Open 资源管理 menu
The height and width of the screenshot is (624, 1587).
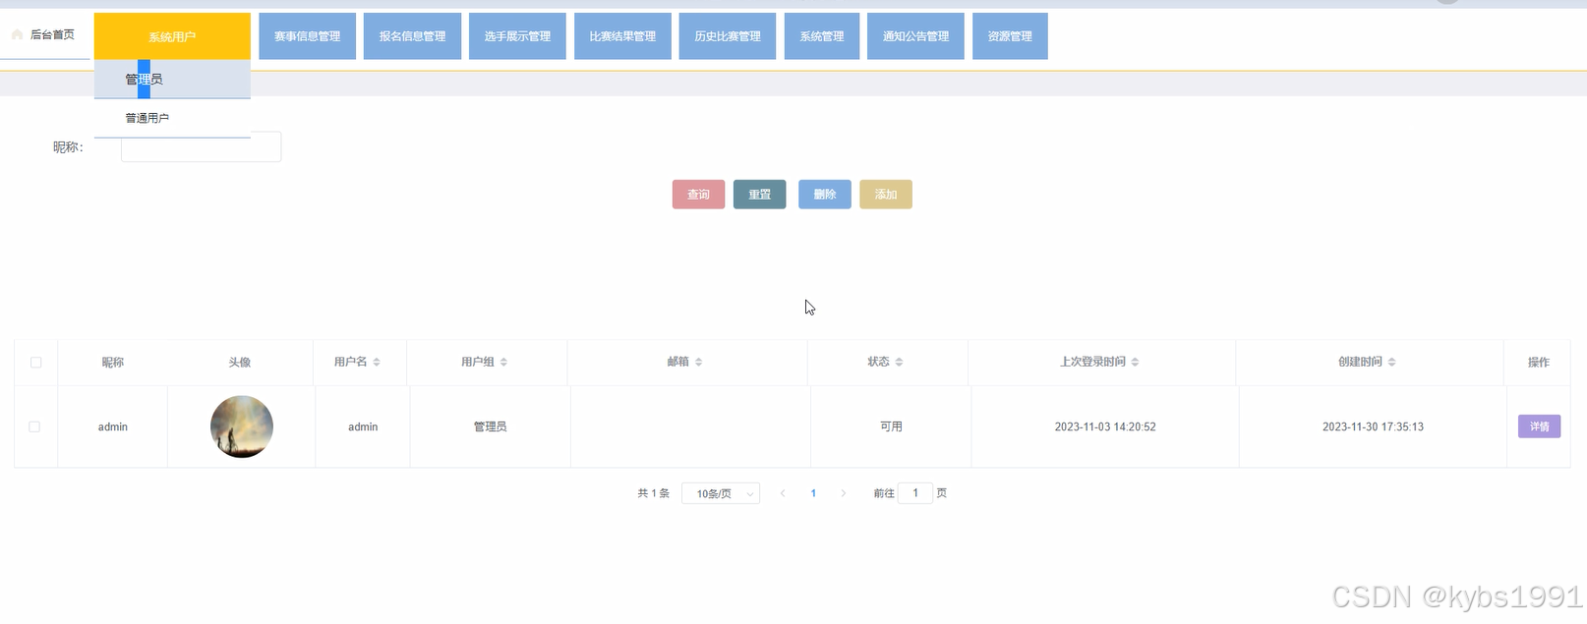(1010, 36)
